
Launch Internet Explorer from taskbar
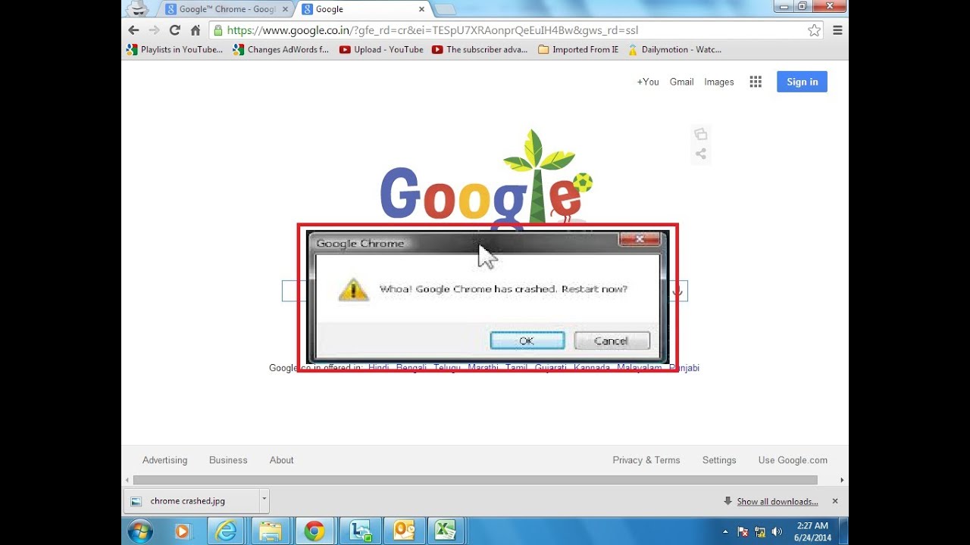(x=226, y=531)
